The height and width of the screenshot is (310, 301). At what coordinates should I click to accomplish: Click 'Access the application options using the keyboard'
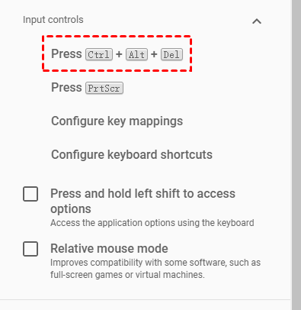pyautogui.click(x=152, y=223)
